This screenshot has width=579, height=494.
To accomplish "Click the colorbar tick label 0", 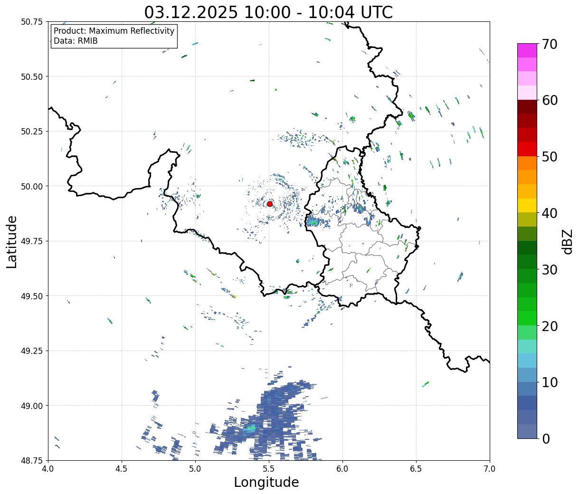I will pos(546,438).
